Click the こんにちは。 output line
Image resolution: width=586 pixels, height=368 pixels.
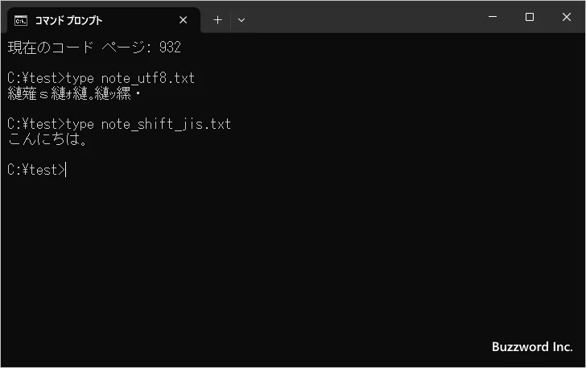(x=47, y=139)
